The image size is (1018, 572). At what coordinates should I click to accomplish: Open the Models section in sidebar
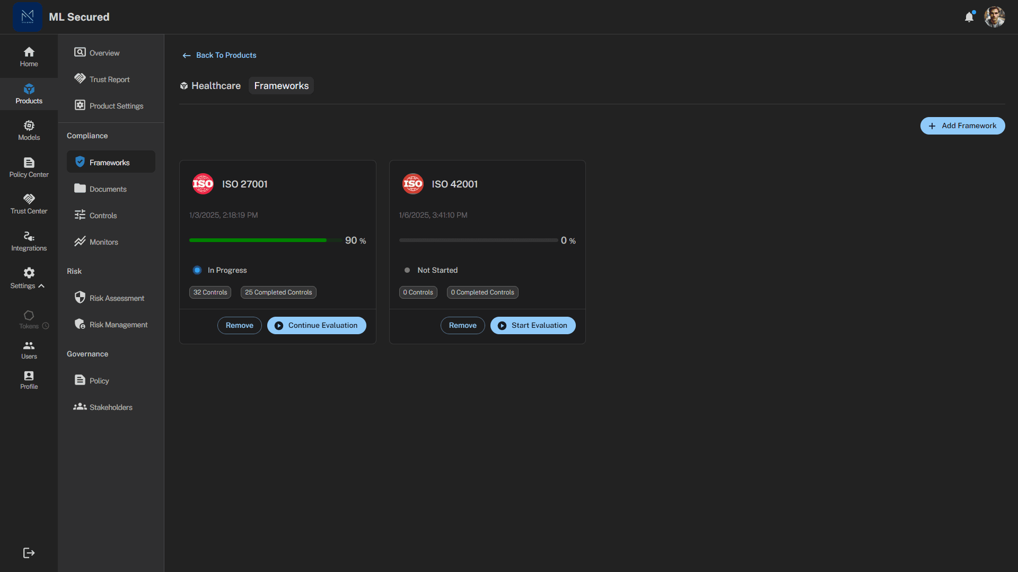[29, 130]
